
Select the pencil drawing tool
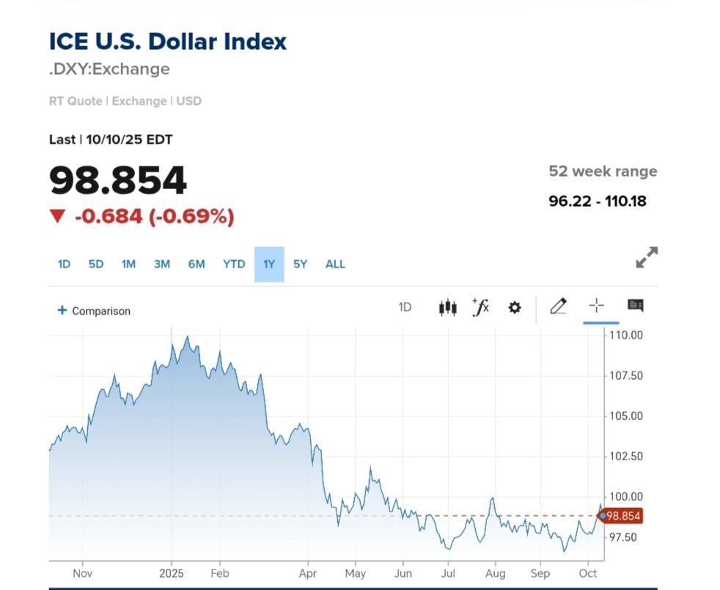(x=558, y=306)
